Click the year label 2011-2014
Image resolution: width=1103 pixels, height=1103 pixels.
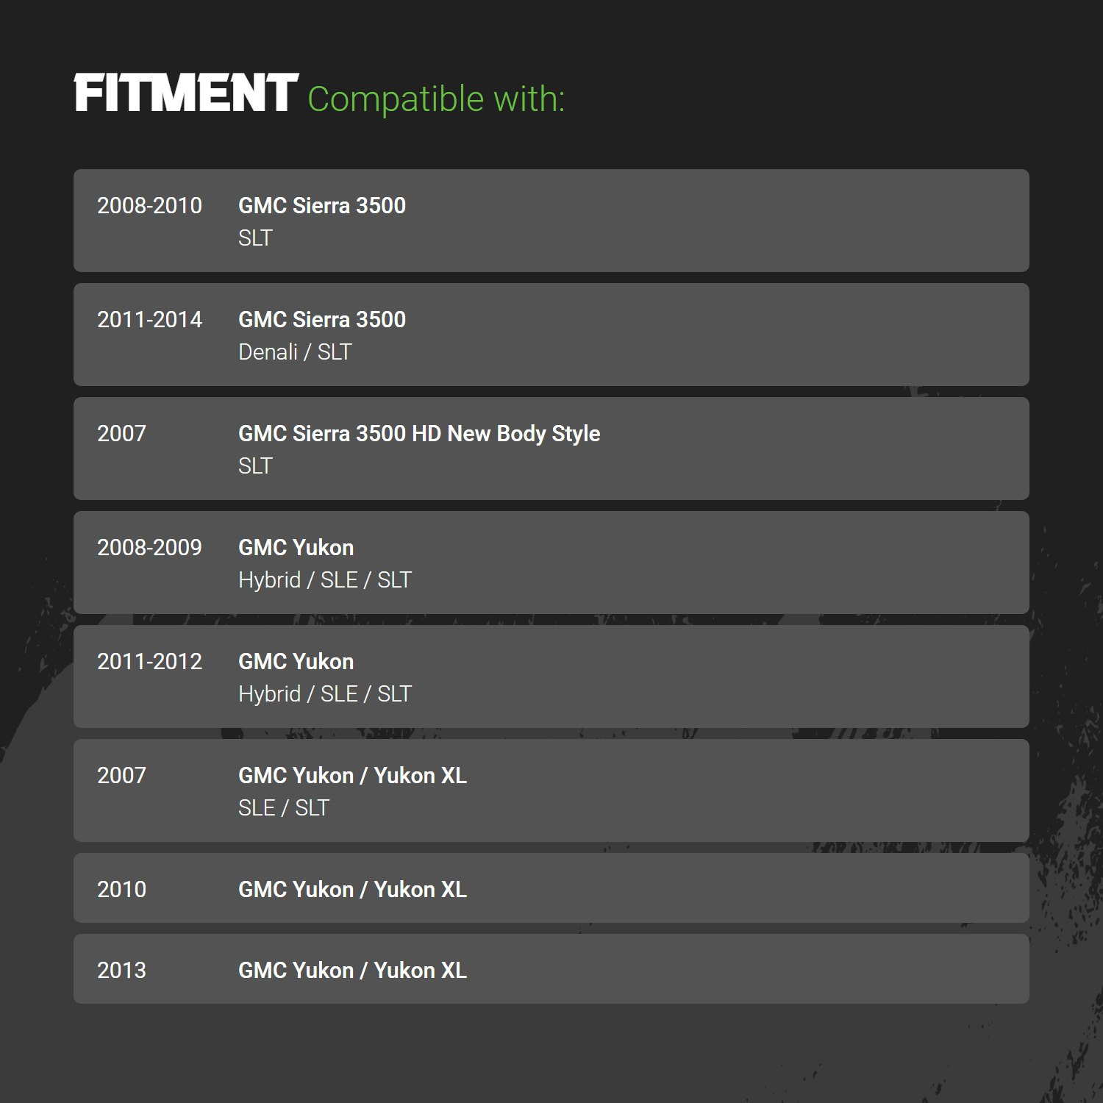[149, 320]
